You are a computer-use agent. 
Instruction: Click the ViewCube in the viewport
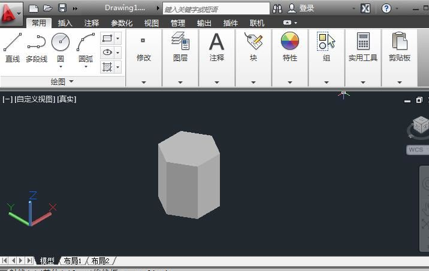click(x=421, y=125)
